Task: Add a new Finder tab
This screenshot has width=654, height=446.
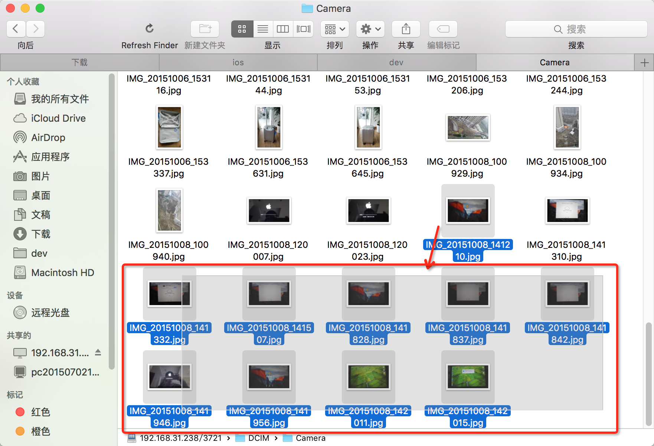Action: coord(644,63)
